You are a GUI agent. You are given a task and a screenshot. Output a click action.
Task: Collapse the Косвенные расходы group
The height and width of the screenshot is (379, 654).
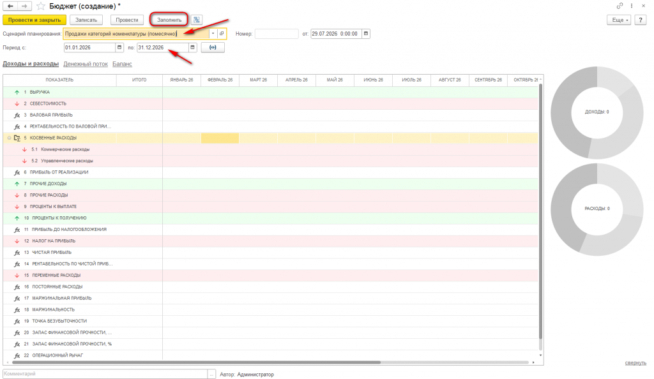pos(9,138)
